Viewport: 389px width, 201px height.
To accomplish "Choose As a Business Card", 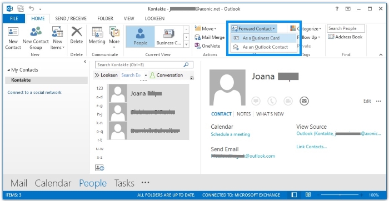I will (x=264, y=38).
